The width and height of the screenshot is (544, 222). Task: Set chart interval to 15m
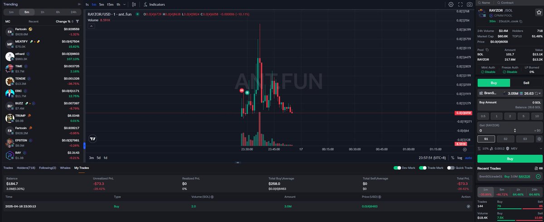point(110,5)
